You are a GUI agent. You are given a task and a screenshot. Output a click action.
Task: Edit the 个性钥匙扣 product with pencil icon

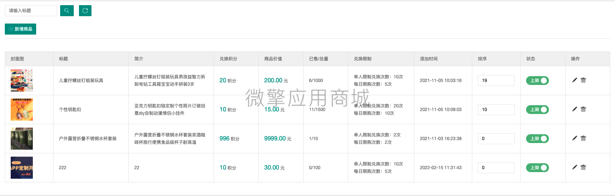click(574, 109)
